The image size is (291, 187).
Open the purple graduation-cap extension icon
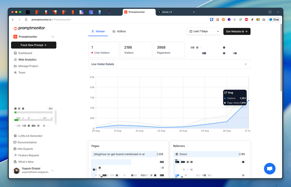coord(229,20)
